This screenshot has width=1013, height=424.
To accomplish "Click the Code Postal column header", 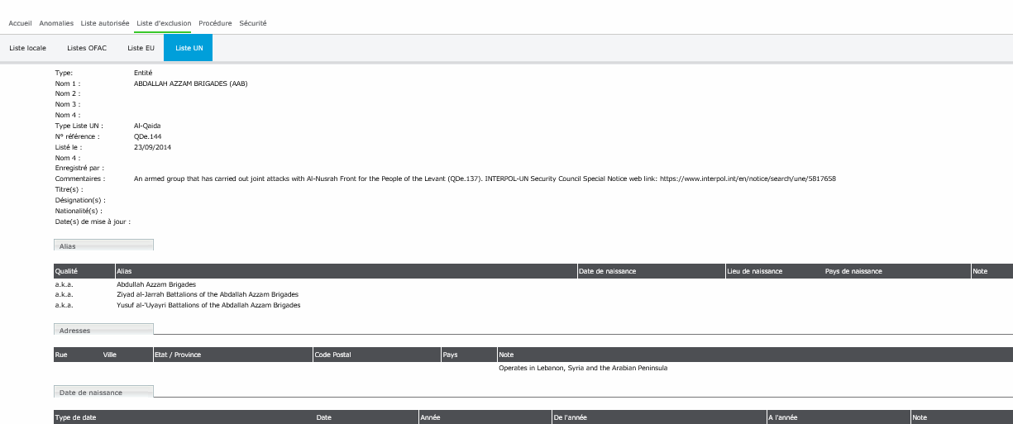I will pos(332,355).
